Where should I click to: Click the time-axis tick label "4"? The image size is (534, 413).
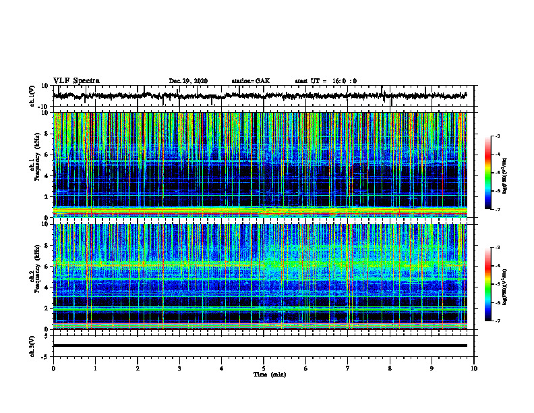pos(222,368)
